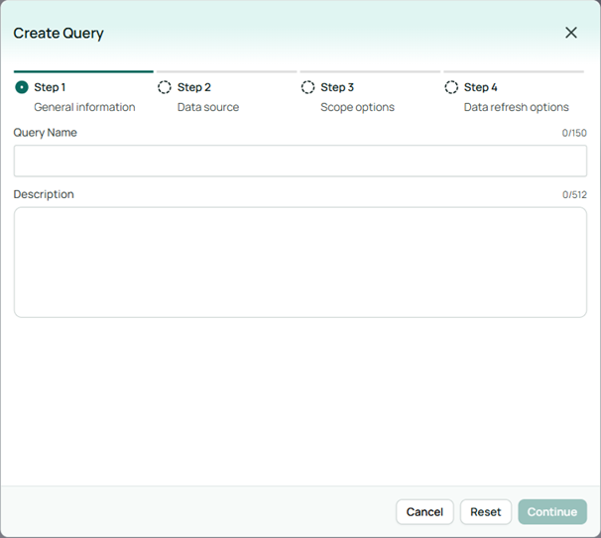Click the Step 3 dashed circle indicator

[307, 87]
